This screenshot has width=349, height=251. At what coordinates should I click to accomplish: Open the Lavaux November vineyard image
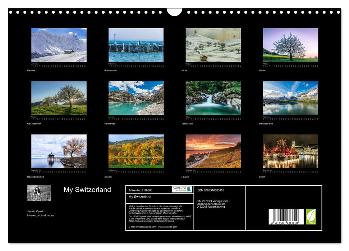tap(212, 152)
